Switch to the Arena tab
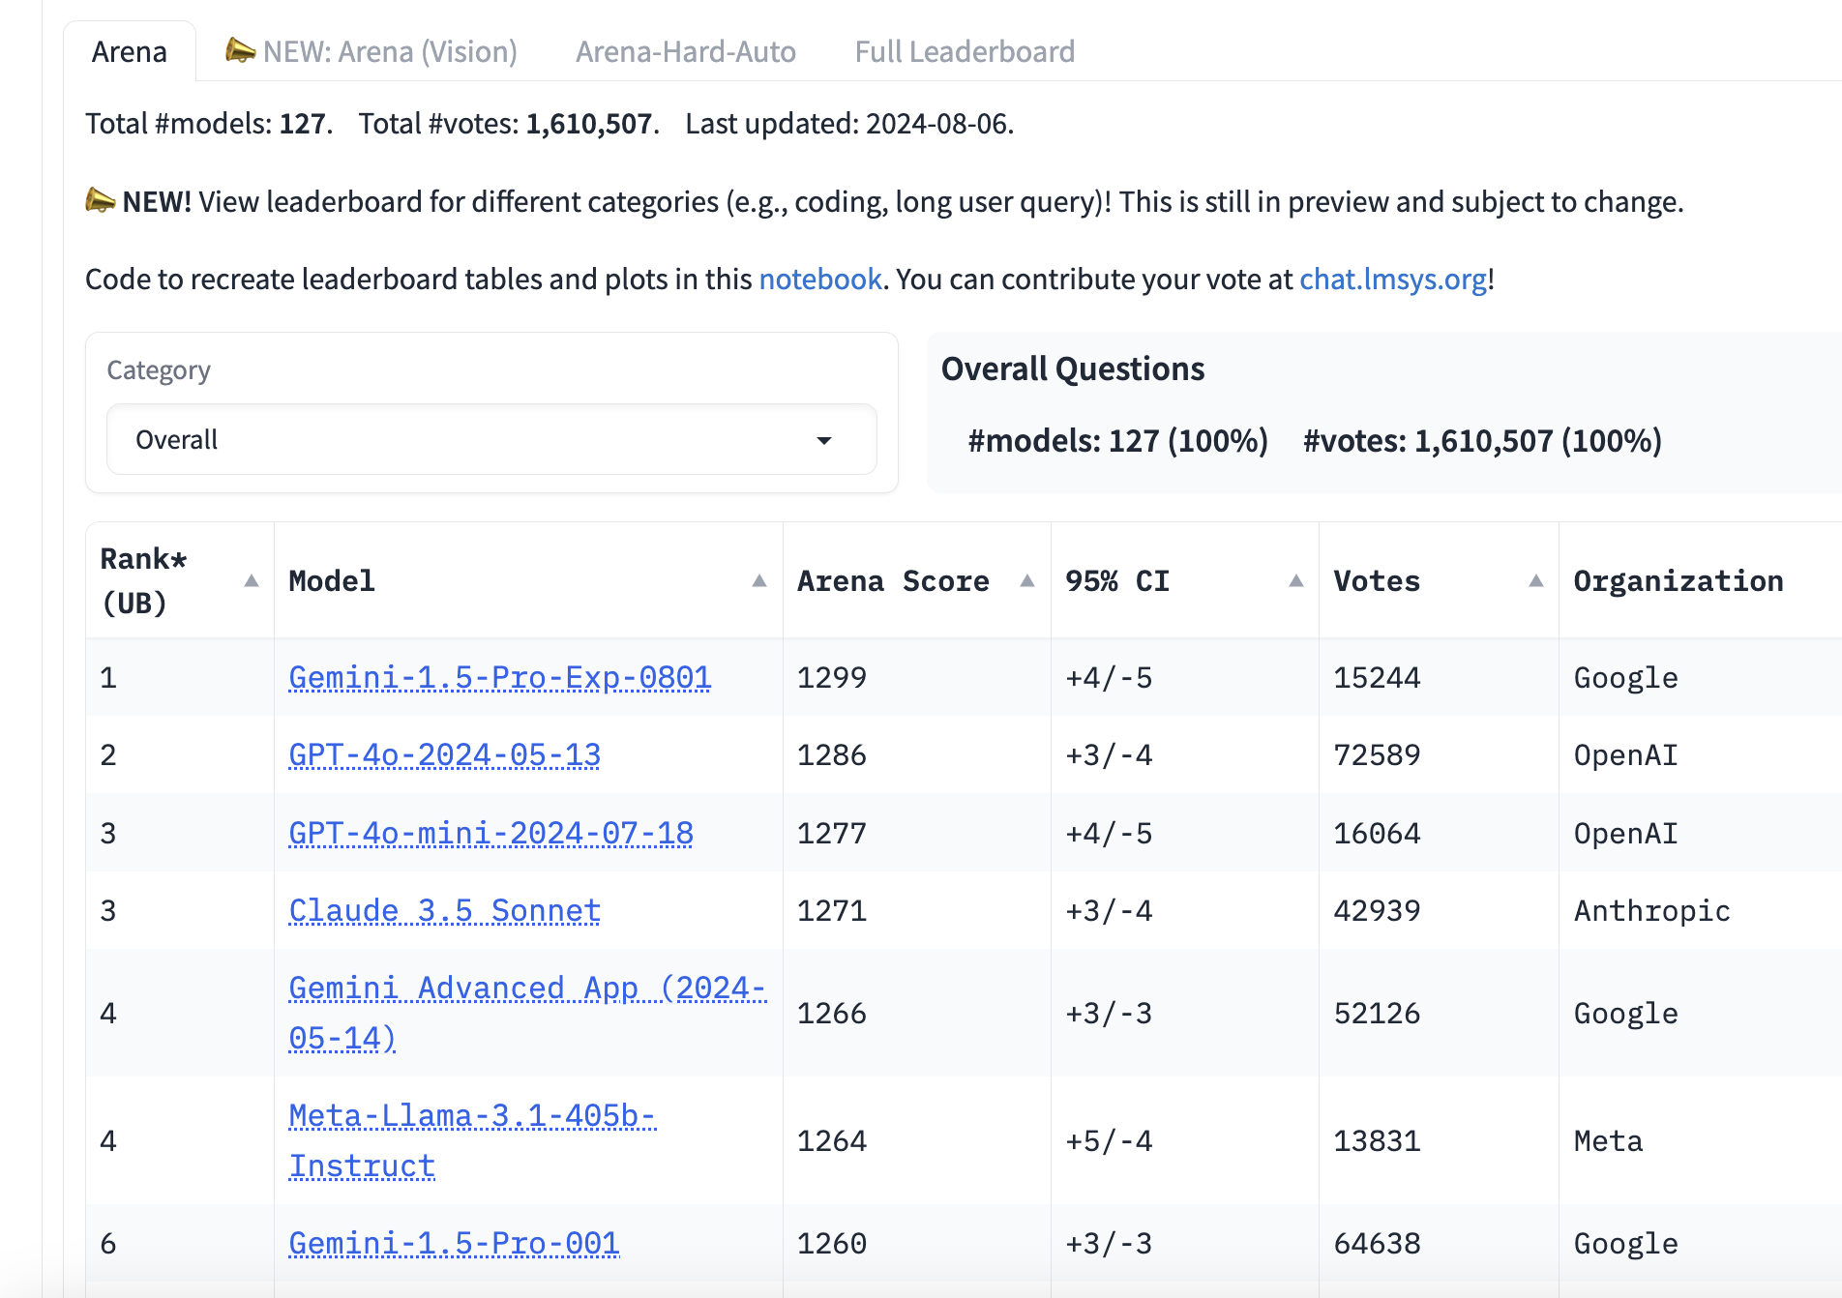This screenshot has height=1298, width=1842. click(x=130, y=51)
